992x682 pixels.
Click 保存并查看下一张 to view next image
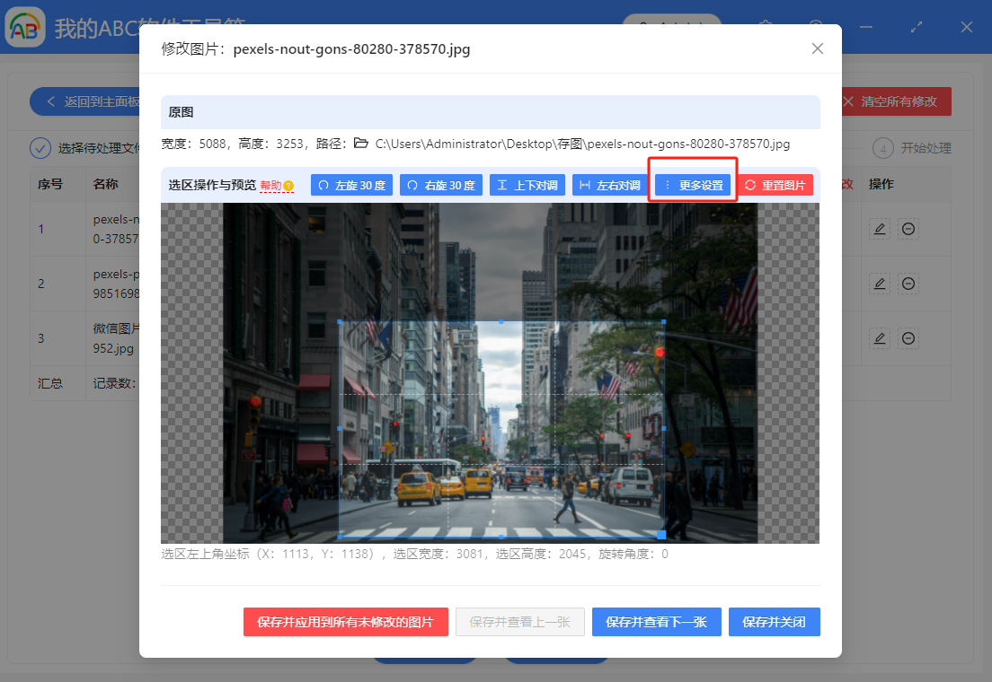pyautogui.click(x=657, y=622)
